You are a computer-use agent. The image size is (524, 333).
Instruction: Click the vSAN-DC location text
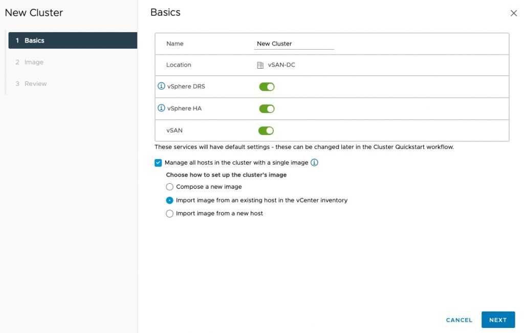(x=281, y=65)
